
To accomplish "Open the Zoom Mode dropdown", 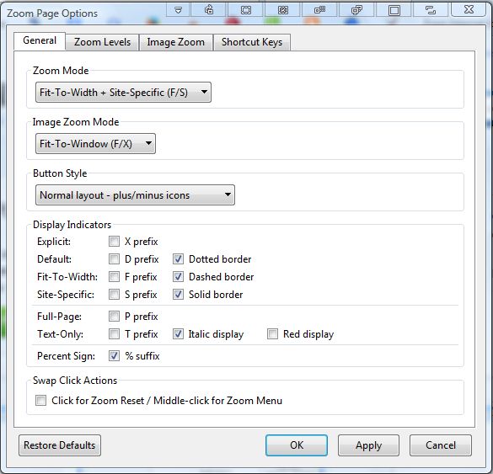I will coord(123,93).
